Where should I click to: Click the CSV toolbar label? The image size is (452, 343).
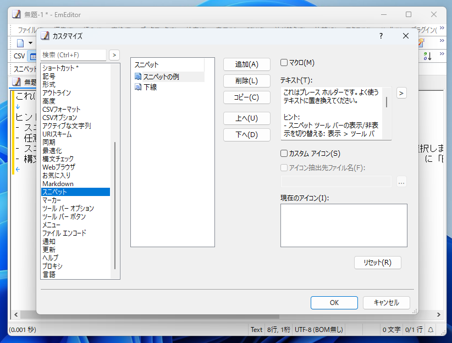(x=19, y=56)
